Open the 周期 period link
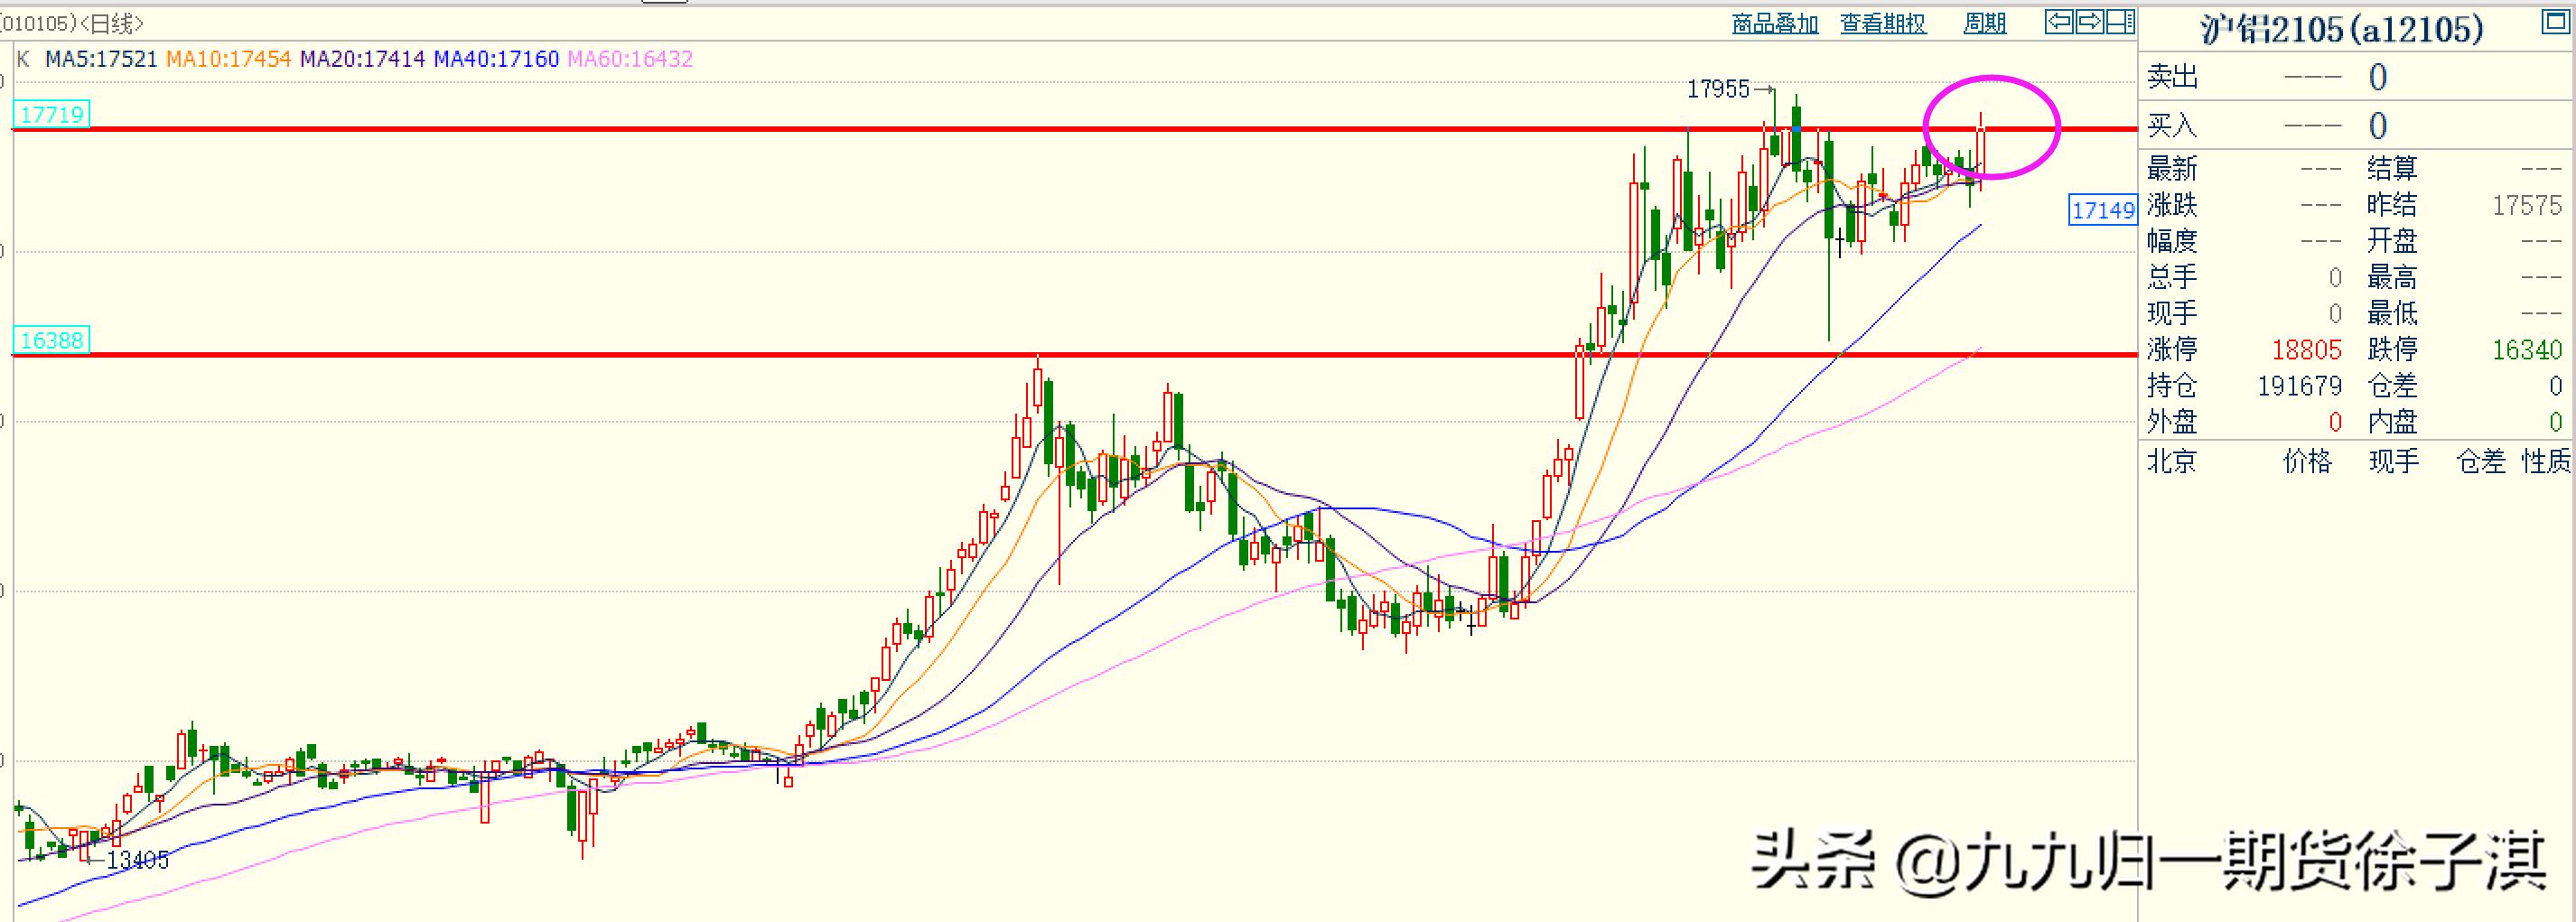This screenshot has height=922, width=2576. point(1984,24)
